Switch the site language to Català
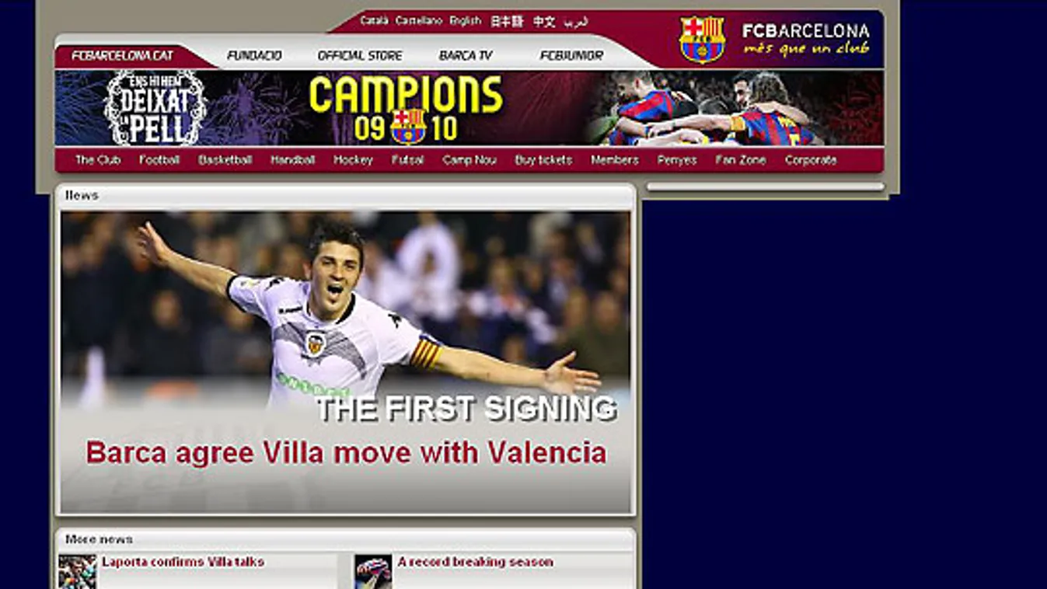Viewport: 1047px width, 589px height. click(x=374, y=21)
